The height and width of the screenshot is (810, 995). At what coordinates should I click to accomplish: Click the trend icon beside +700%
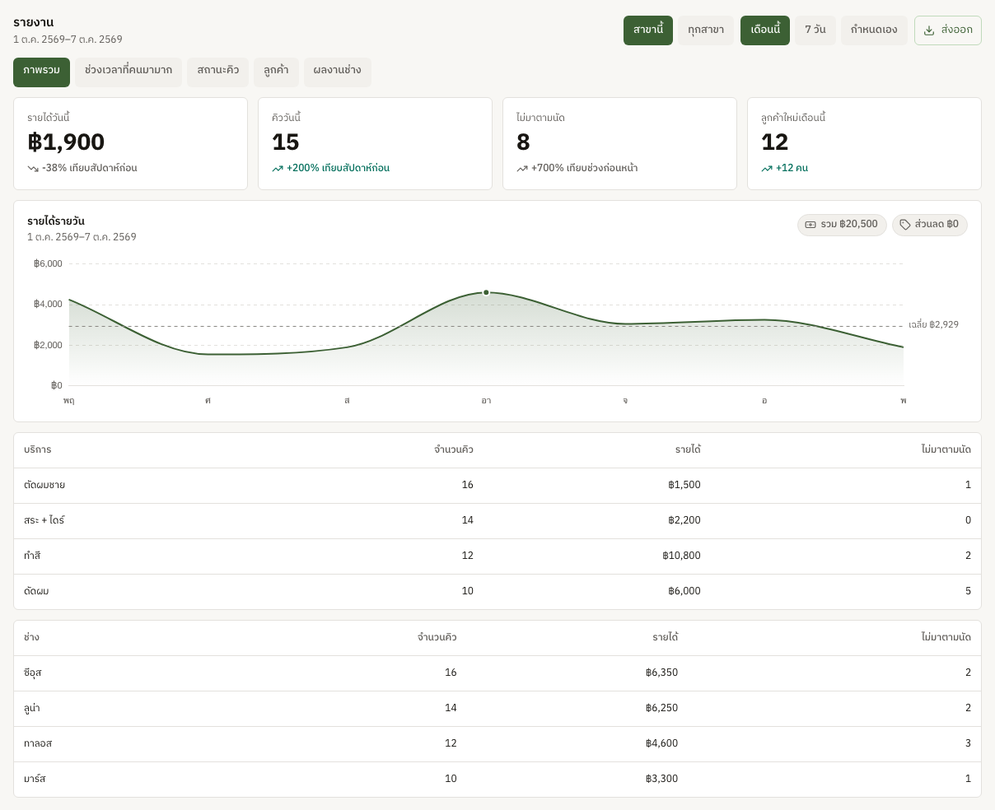[522, 169]
